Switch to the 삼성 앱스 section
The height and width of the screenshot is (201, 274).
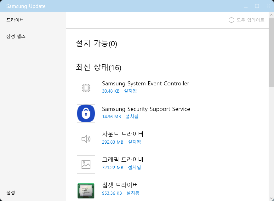[x=16, y=37]
